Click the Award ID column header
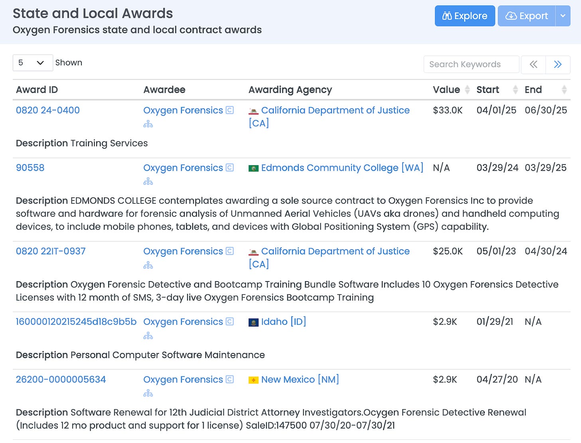Screen dimensions: 581x443 pyautogui.click(x=37, y=90)
